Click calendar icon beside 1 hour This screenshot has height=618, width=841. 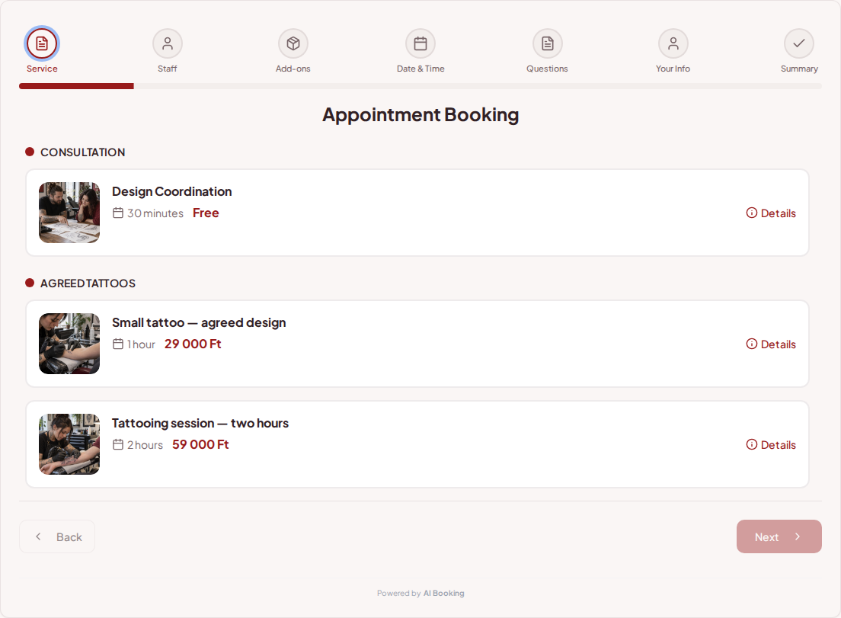coord(118,344)
